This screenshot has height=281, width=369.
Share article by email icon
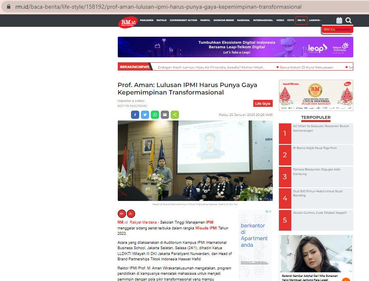165,115
